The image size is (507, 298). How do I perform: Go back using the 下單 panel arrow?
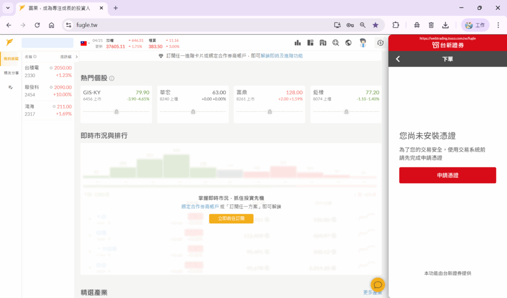(398, 59)
